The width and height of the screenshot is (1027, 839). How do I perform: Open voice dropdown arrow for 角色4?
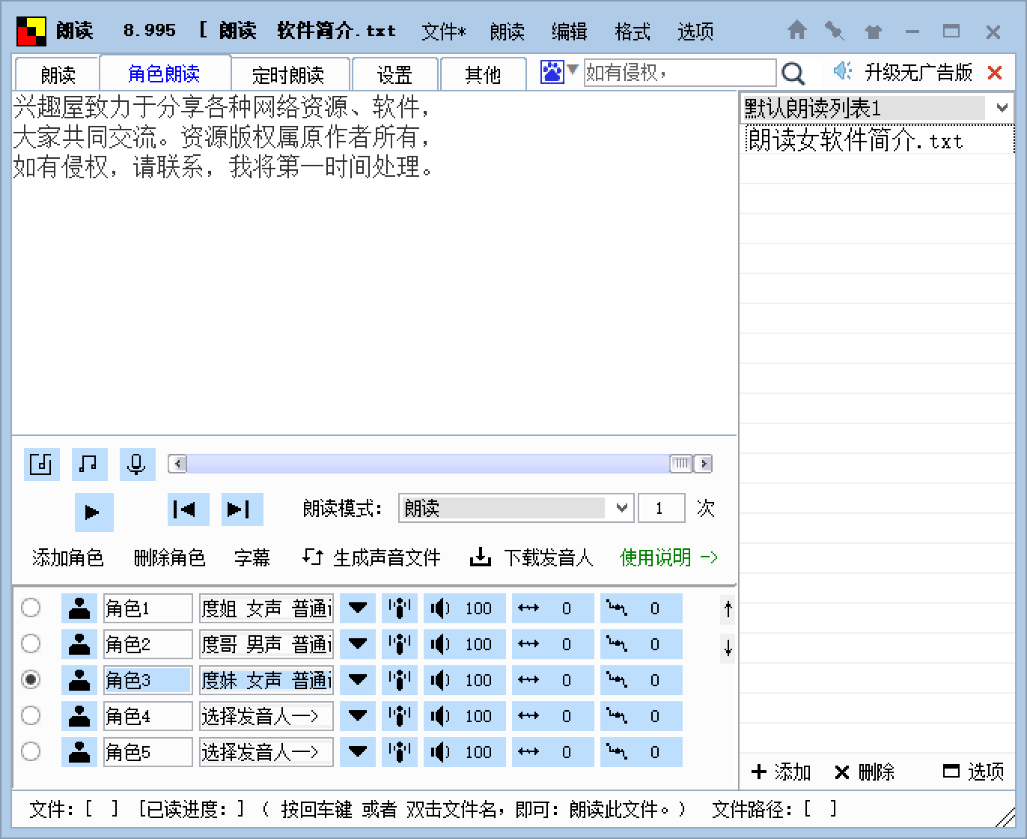tap(358, 716)
